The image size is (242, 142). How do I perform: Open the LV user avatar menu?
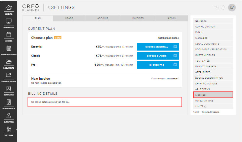232,8
